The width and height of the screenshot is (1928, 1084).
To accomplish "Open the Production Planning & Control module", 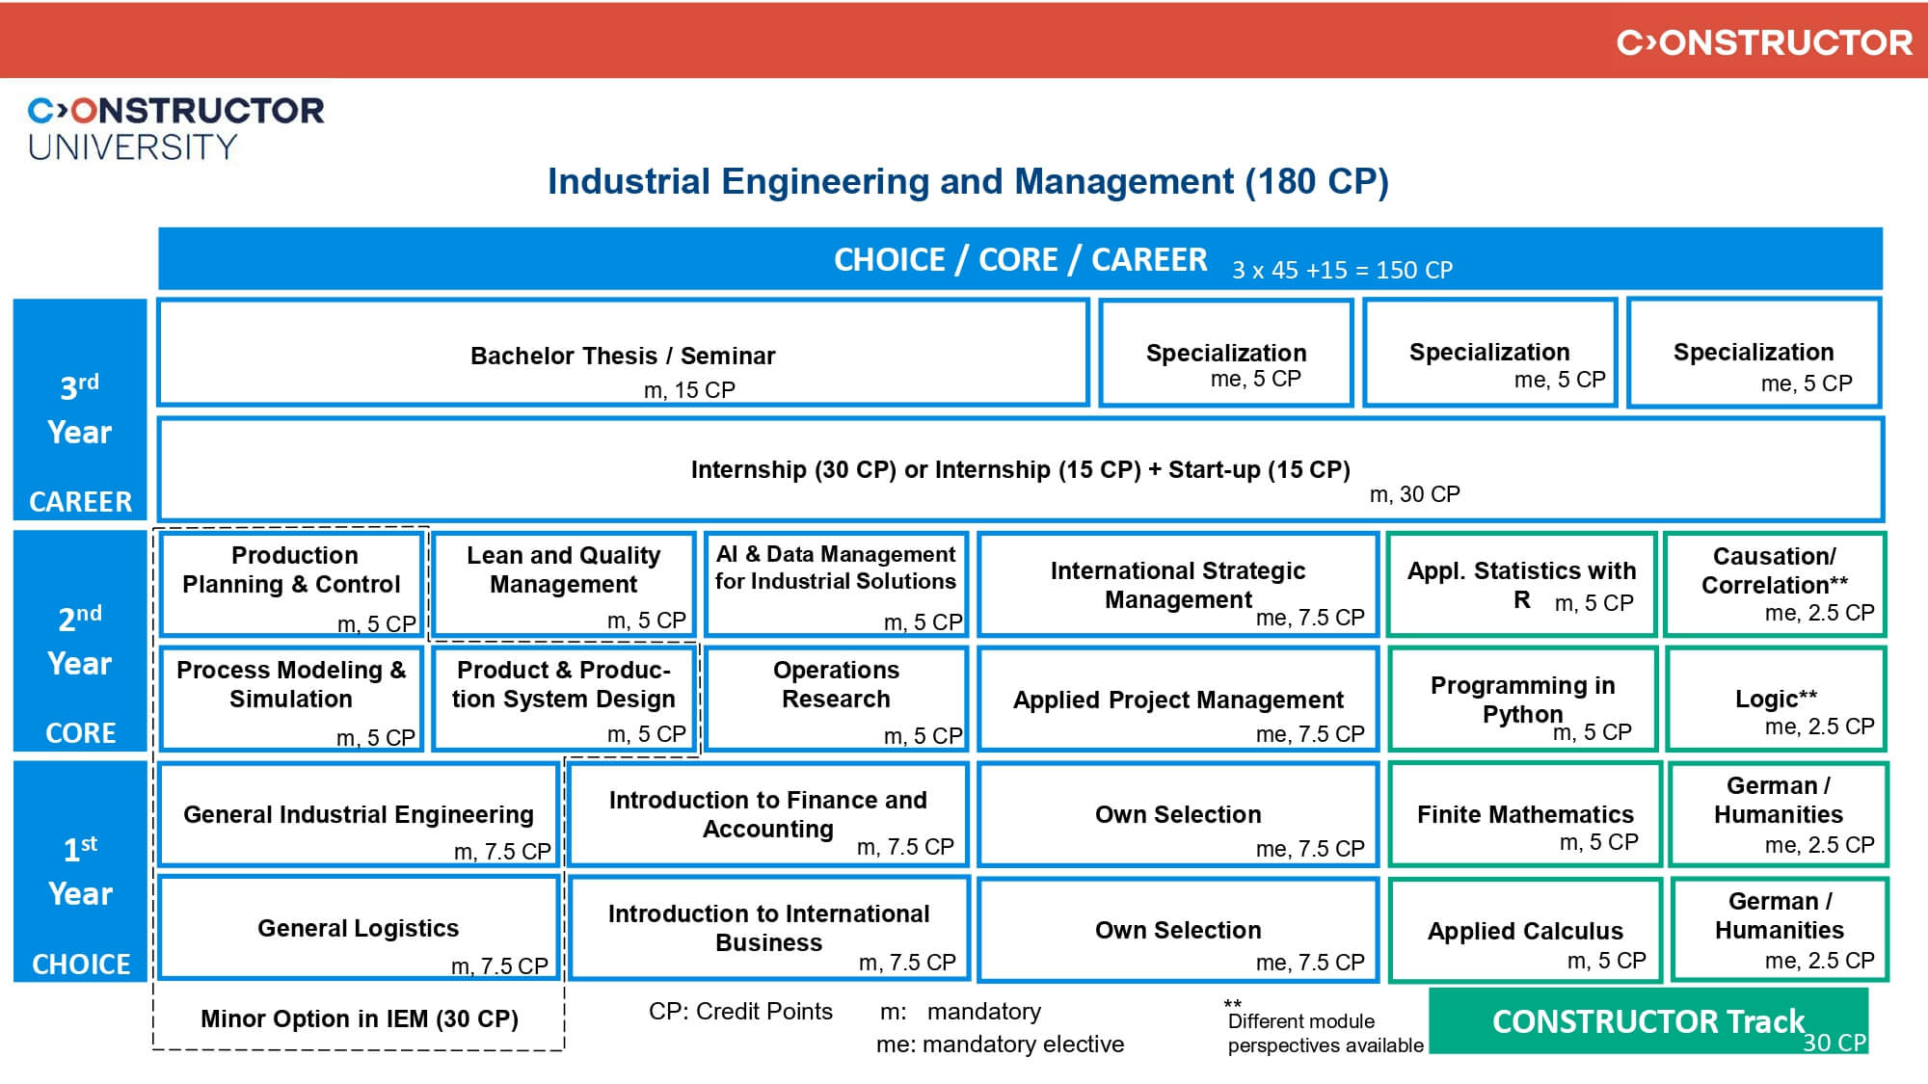I will [291, 584].
